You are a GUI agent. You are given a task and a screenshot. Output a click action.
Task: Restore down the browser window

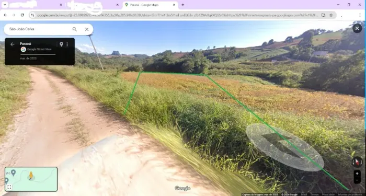(349, 5)
